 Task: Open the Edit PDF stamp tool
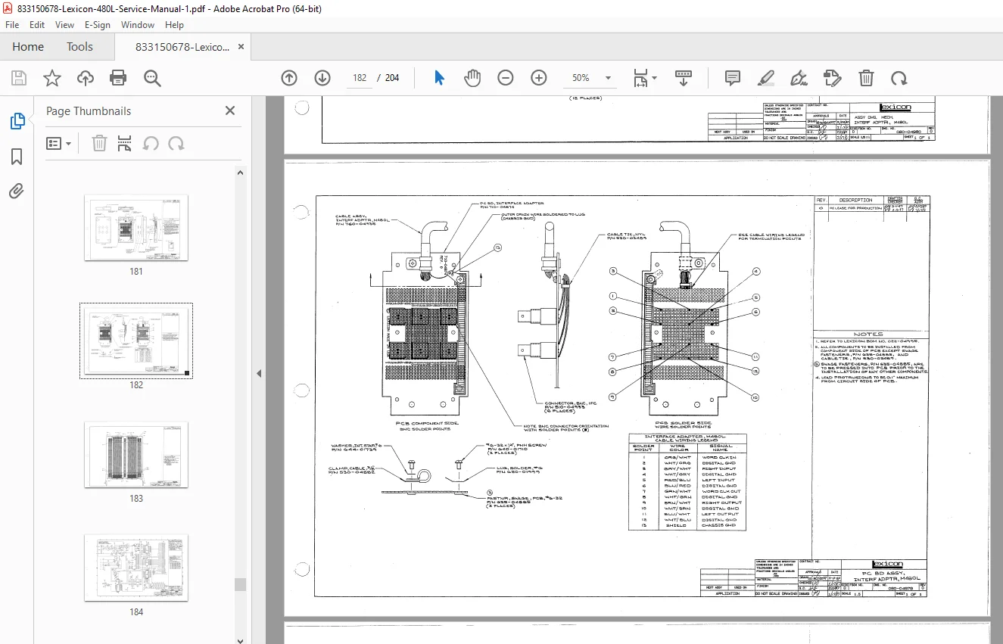832,78
